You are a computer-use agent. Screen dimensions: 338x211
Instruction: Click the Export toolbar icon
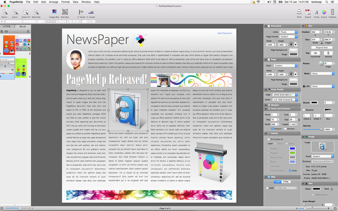(308, 12)
